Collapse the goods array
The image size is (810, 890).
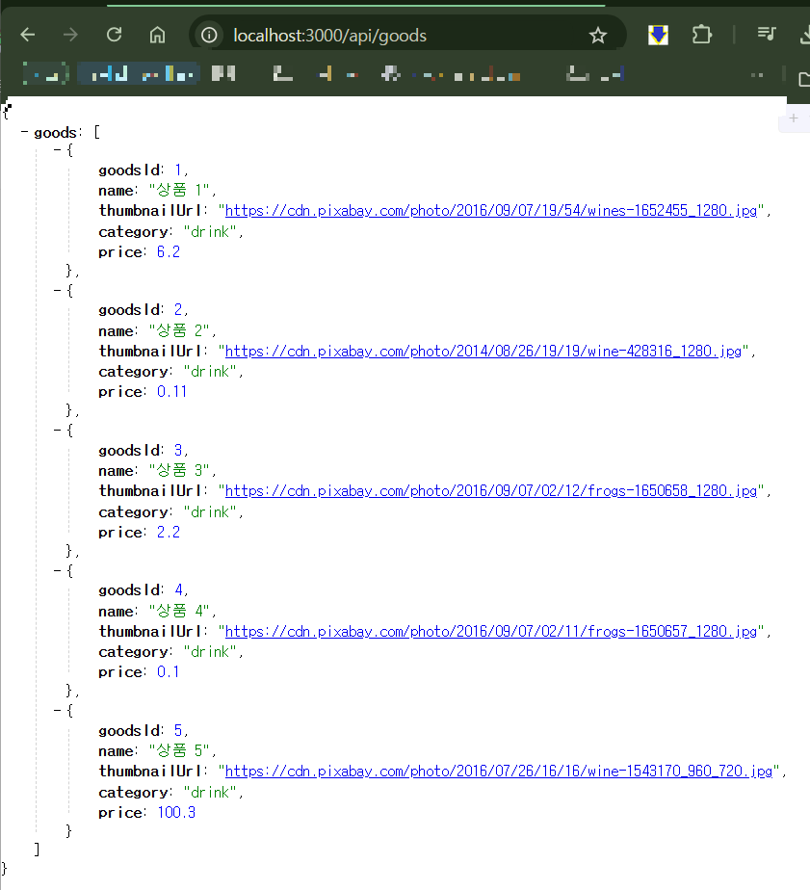click(x=24, y=132)
